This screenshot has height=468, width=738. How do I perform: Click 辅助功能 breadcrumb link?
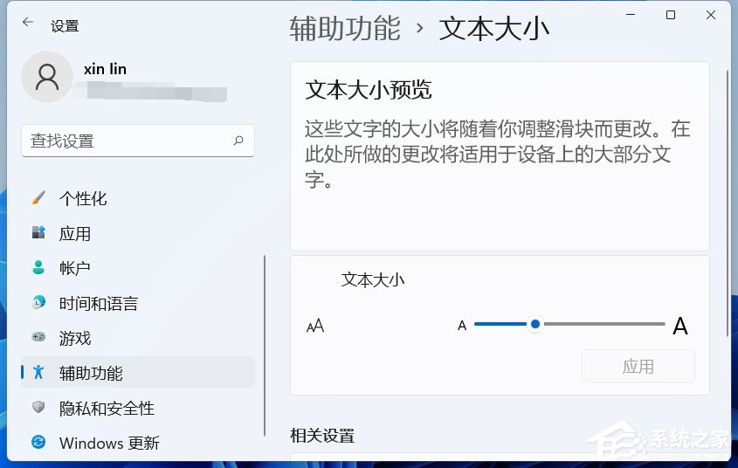coord(344,28)
